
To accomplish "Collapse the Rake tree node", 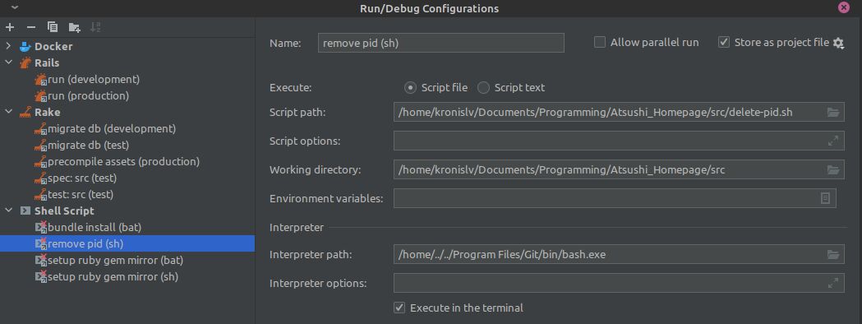I will click(x=9, y=112).
